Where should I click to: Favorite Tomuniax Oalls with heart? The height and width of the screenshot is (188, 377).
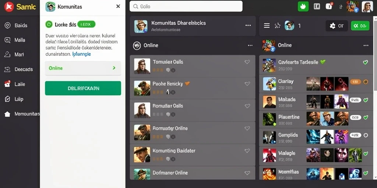tap(247, 62)
